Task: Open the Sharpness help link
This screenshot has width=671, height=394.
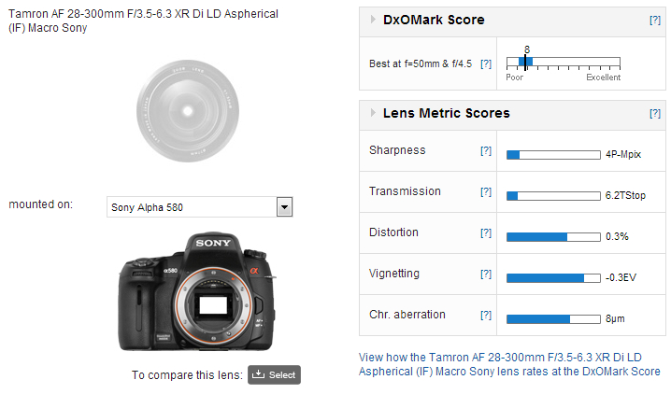Action: [x=486, y=150]
